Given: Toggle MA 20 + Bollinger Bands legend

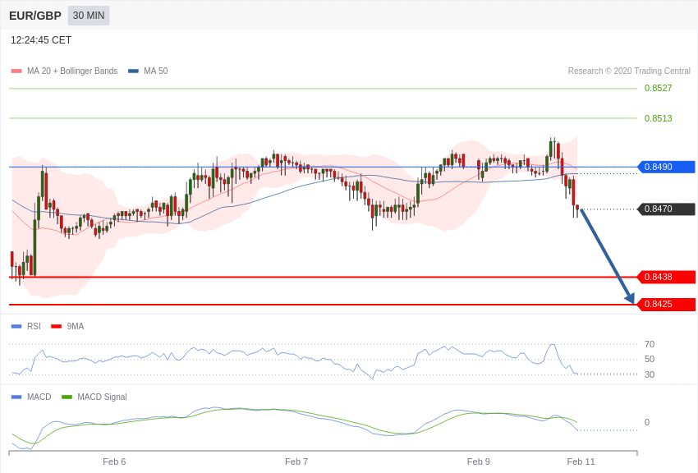Looking at the screenshot, I should 65,71.
